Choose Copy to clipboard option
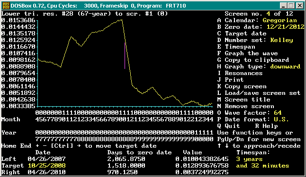306x177 pixels. tap(253, 60)
